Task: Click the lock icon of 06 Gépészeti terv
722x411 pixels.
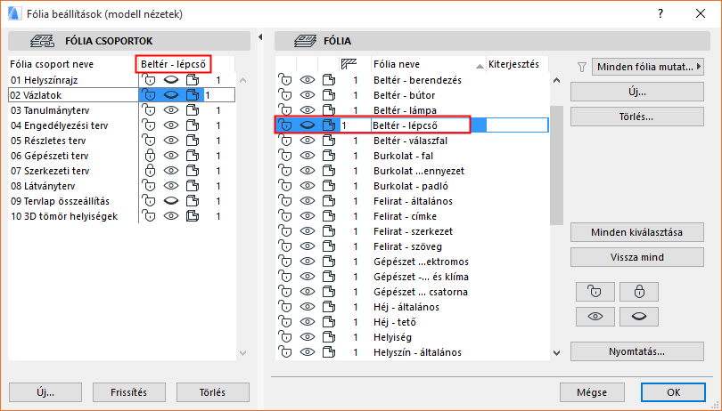Action: point(150,156)
